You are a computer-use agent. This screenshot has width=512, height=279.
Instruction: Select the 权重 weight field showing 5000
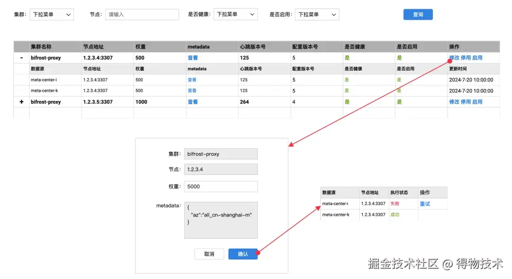[x=220, y=186]
